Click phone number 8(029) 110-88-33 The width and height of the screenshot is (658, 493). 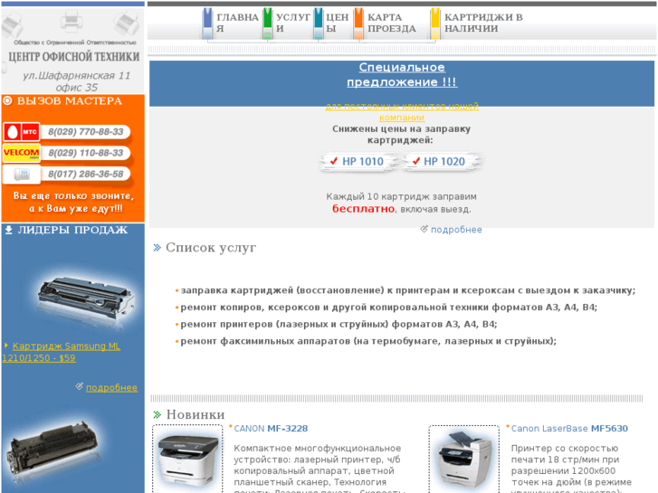click(x=86, y=153)
